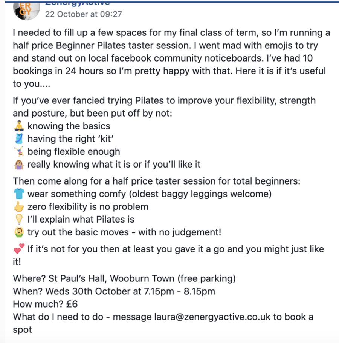Image resolution: width=339 pixels, height=343 pixels.
Task: Click the 'How much? £6' line
Action: click(45, 304)
